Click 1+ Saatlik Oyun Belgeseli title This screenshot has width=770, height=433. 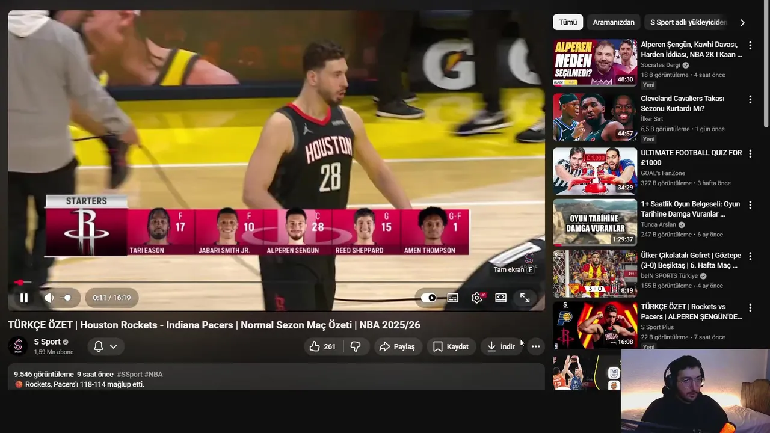click(x=691, y=209)
